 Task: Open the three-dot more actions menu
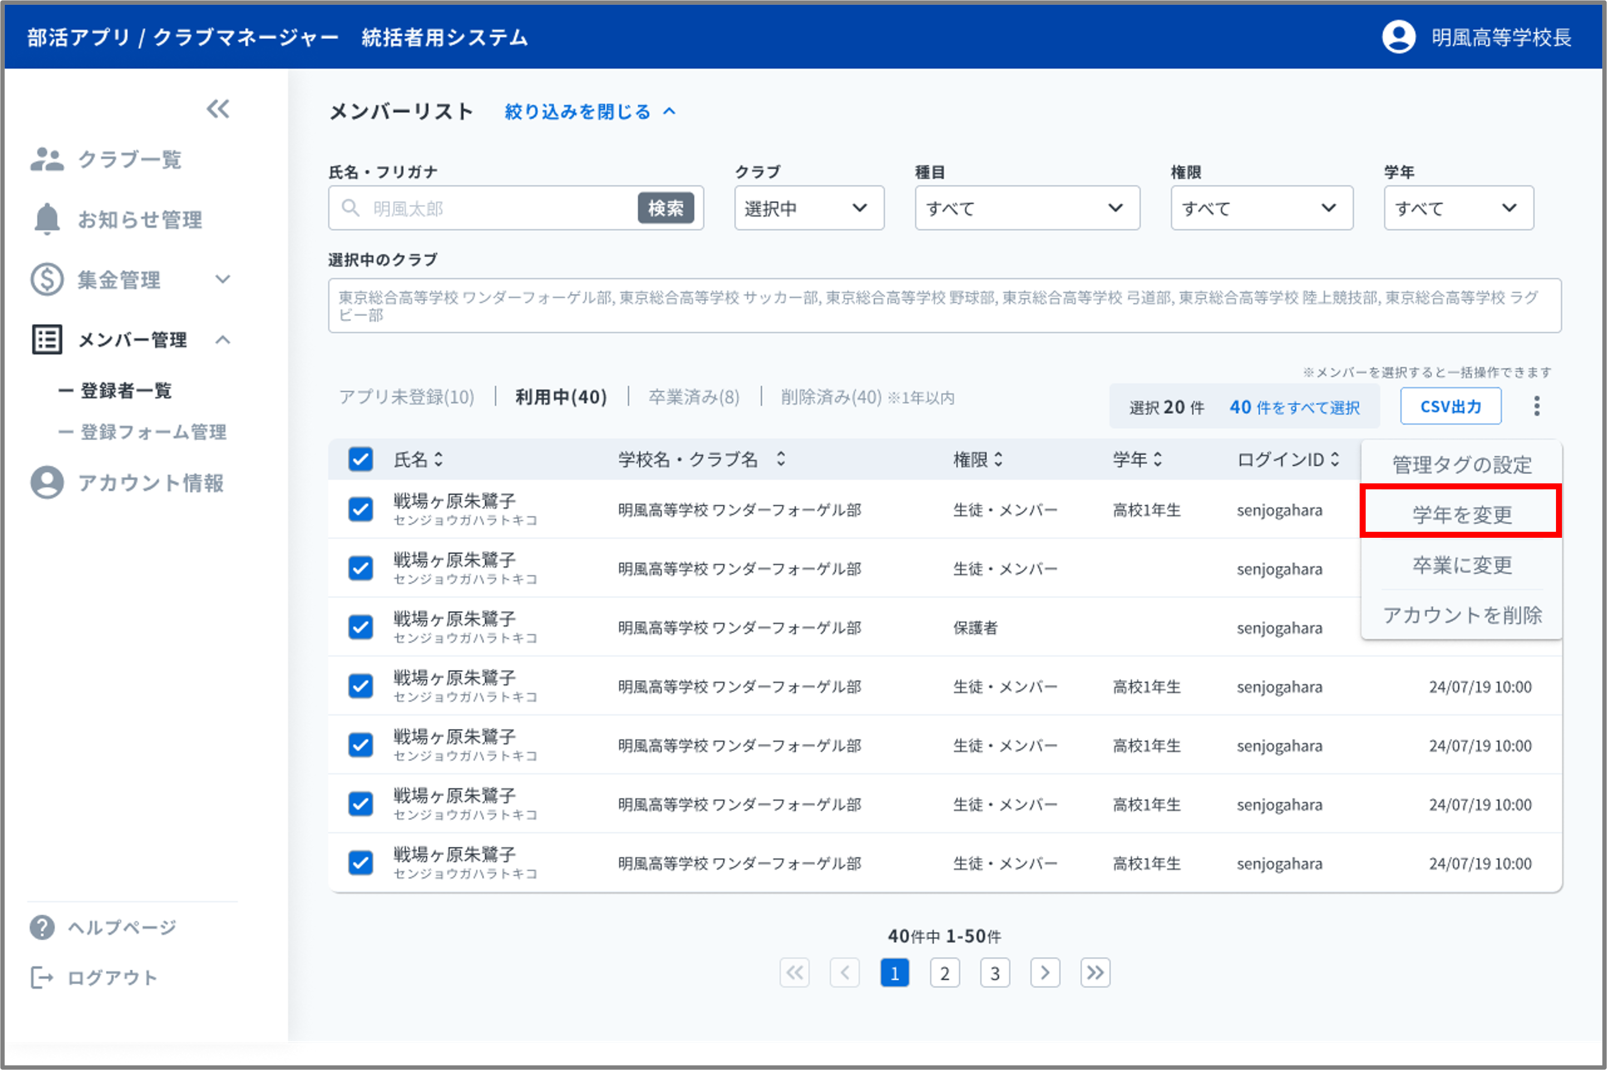1537,406
